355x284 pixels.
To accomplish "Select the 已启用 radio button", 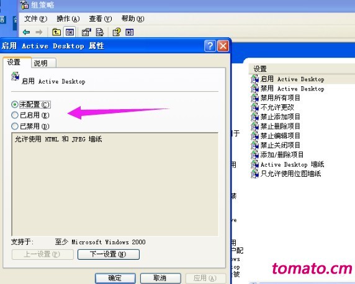I will tap(15, 115).
